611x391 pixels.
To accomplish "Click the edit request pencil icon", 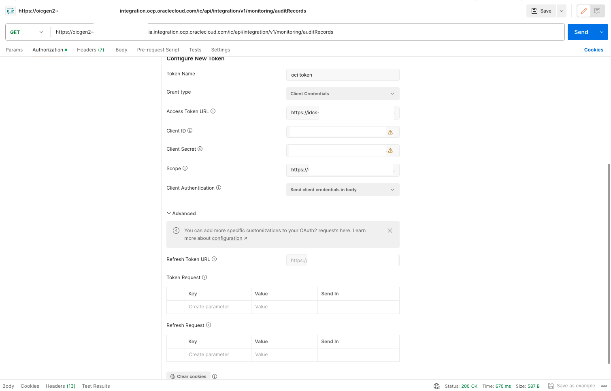I will (x=584, y=11).
